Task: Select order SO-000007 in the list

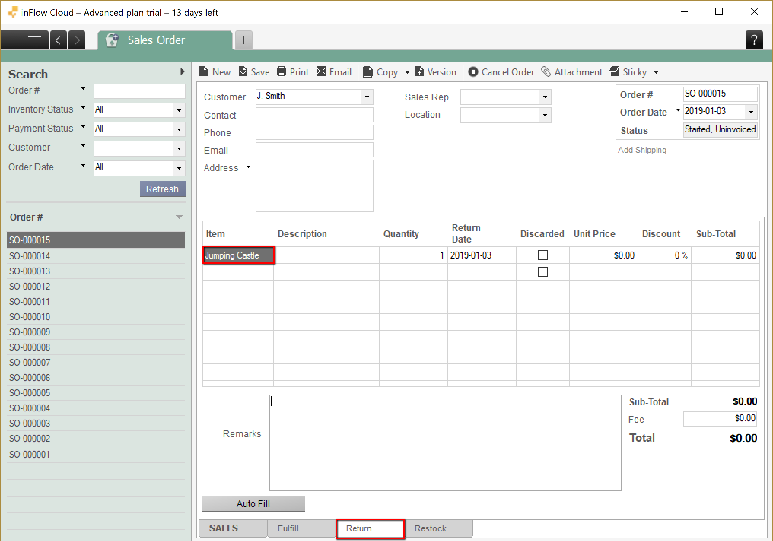Action: (x=96, y=362)
